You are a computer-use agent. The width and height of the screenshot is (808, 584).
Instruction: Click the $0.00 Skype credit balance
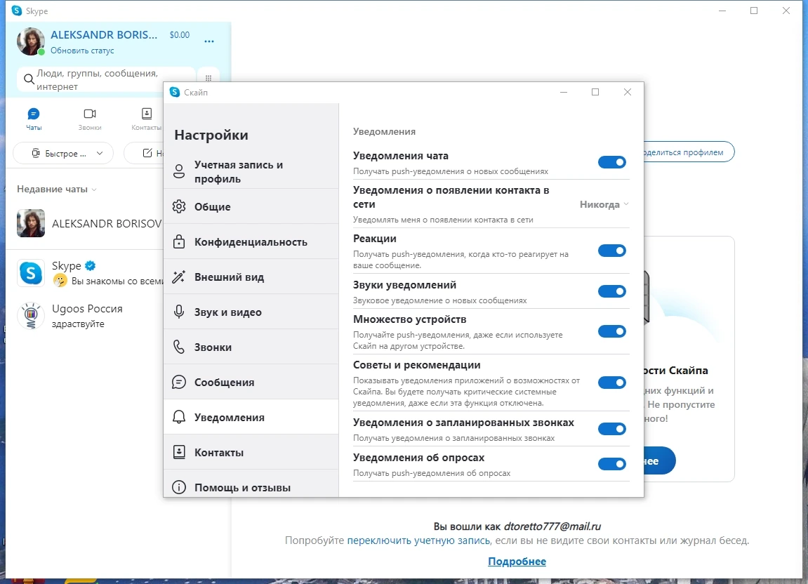(179, 35)
